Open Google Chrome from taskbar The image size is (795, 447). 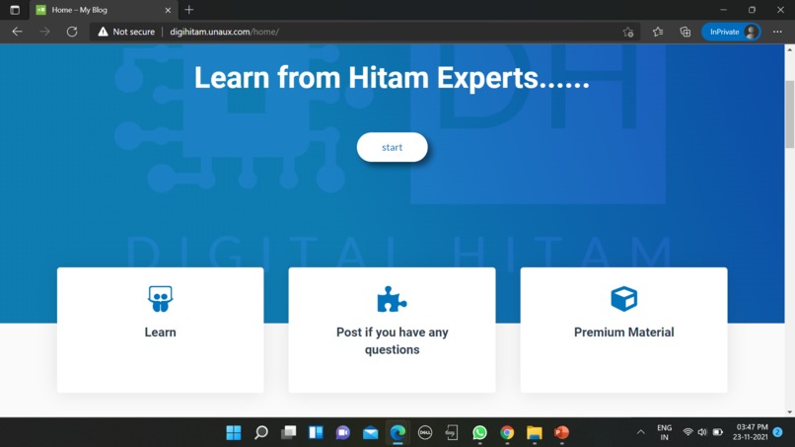507,432
